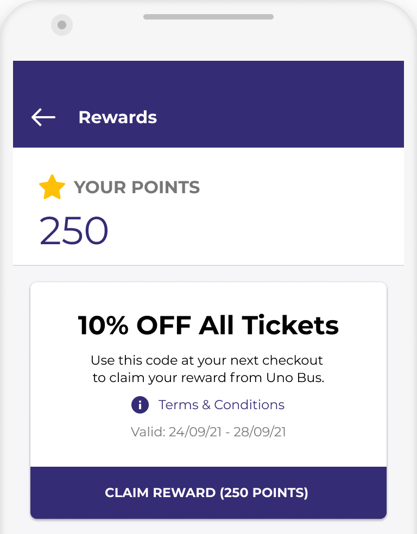Tap the word 'Tickets' in reward title
Viewport: 417px width, 534px height.
pos(290,326)
